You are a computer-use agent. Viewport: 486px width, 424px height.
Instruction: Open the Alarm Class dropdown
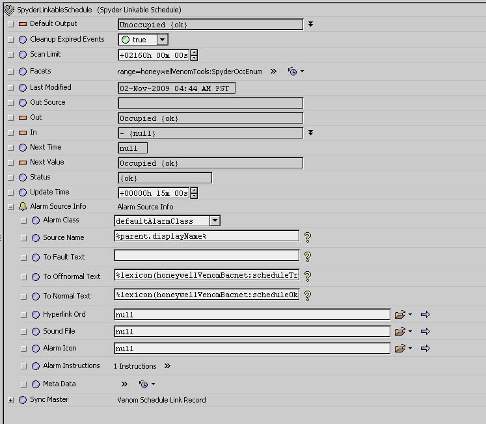[214, 221]
